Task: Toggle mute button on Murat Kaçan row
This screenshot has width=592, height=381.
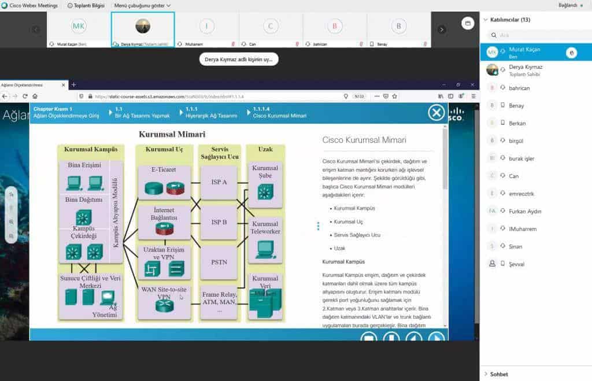Action: click(571, 53)
